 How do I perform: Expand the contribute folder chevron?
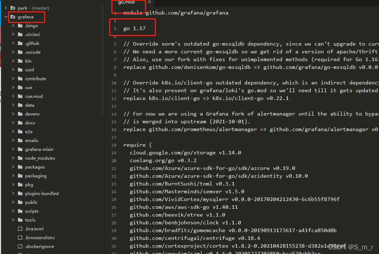[13, 78]
